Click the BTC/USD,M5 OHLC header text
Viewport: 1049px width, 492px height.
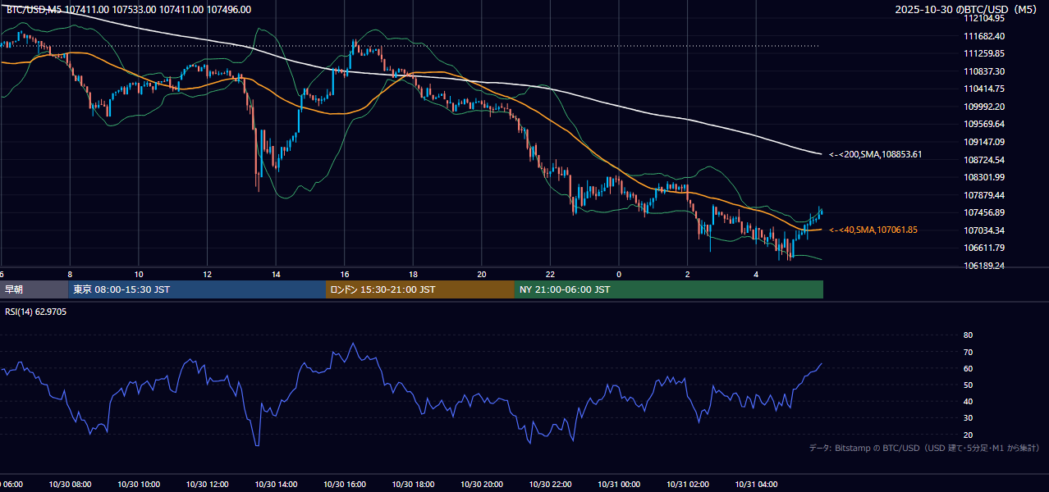pos(129,10)
